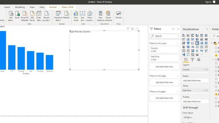Image resolution: width=219 pixels, height=123 pixels.
Task: Open the Format paint roller tab
Action: [192, 60]
